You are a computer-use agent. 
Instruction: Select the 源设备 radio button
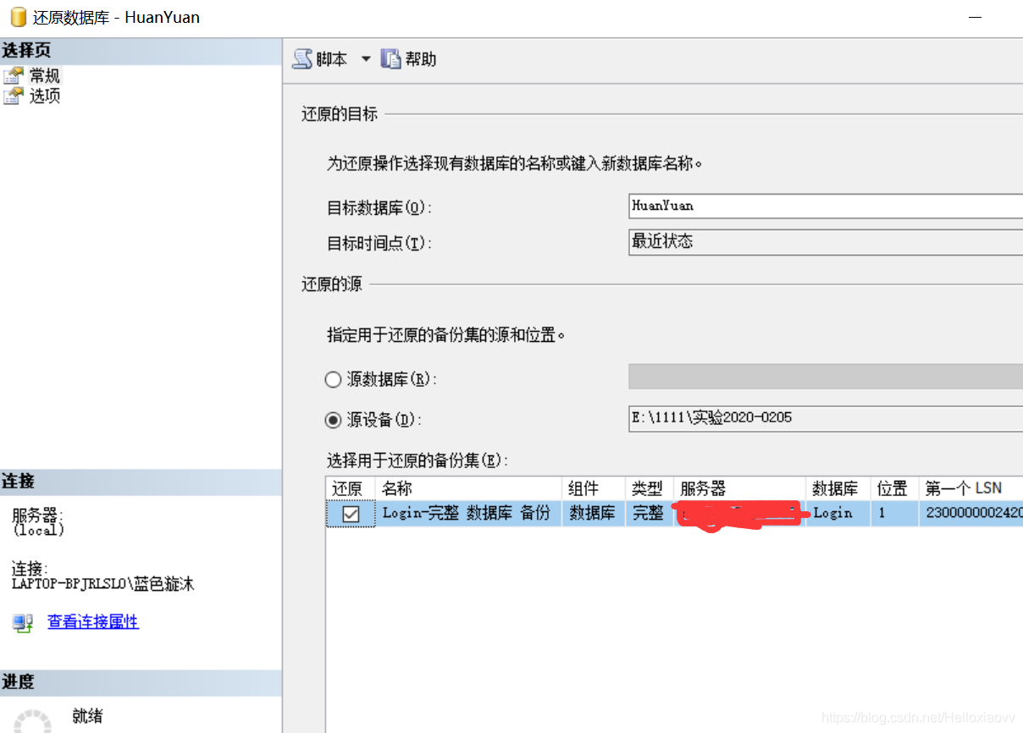coord(333,417)
